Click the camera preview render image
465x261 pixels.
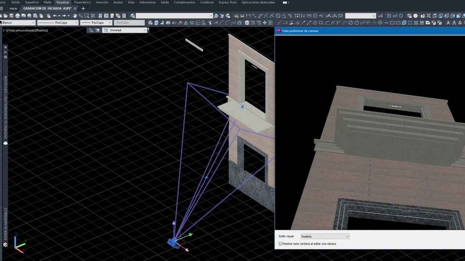(370, 132)
